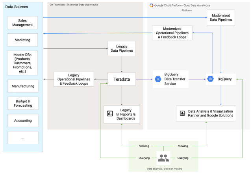Viewport: 252px width, 178px height.
Task: Select the ellipsis data source box
Action: tap(23, 138)
